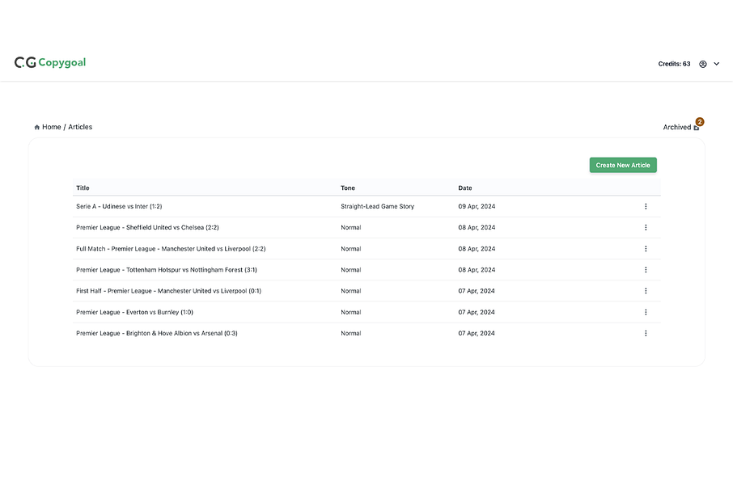
Task: Click the Copygoal logo
Action: coord(50,62)
